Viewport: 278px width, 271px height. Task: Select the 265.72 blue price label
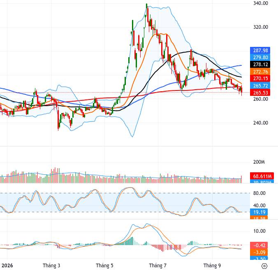pyautogui.click(x=260, y=86)
